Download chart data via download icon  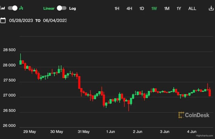(x=211, y=8)
